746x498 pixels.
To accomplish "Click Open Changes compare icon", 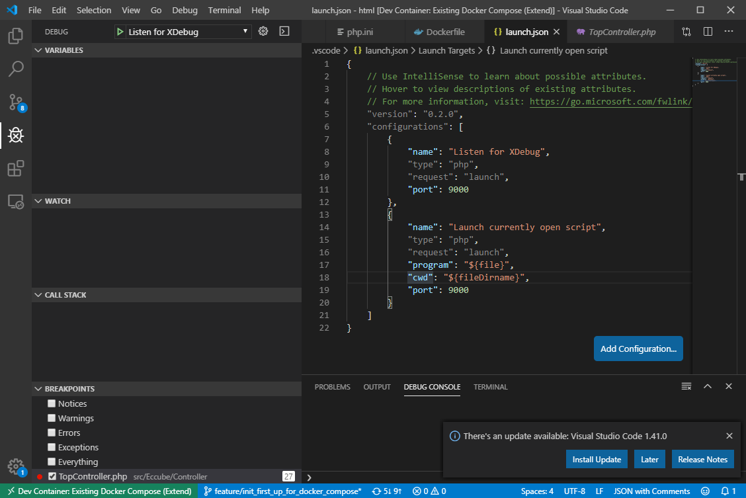I will 686,32.
